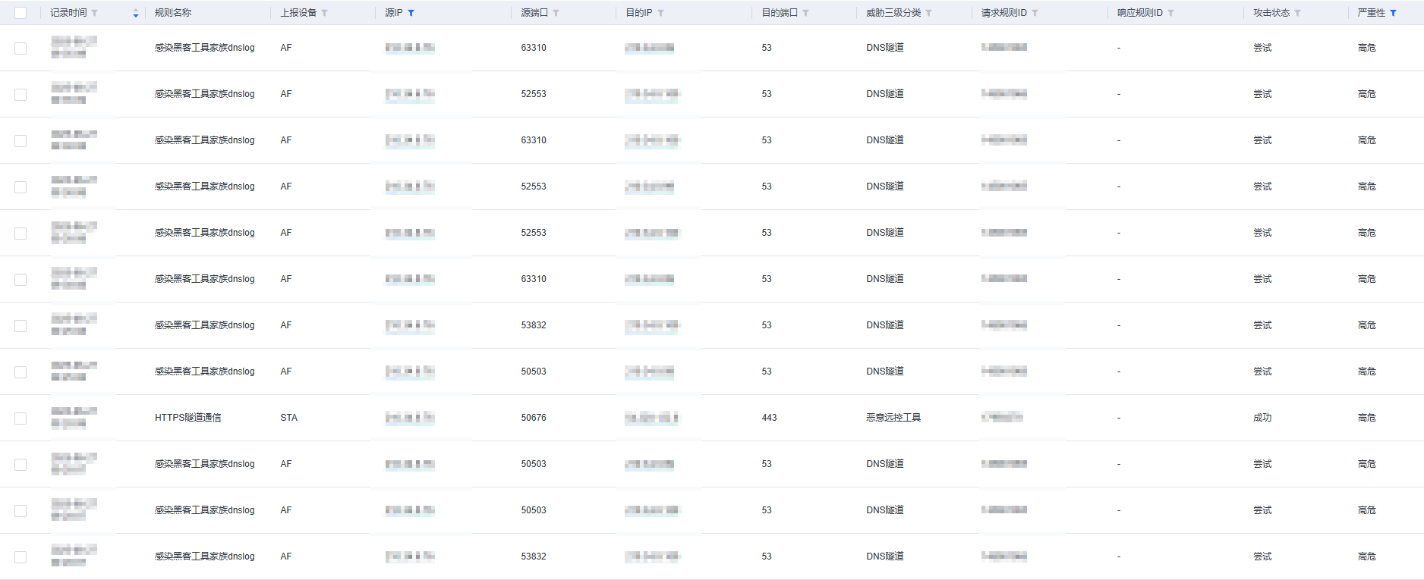Click AF device in the first row
The width and height of the screenshot is (1424, 580).
point(285,48)
